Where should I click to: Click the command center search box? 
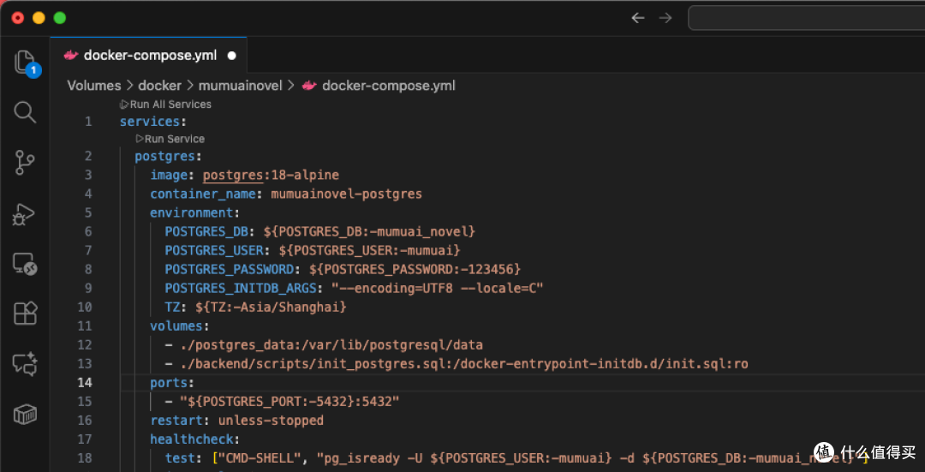click(x=806, y=18)
